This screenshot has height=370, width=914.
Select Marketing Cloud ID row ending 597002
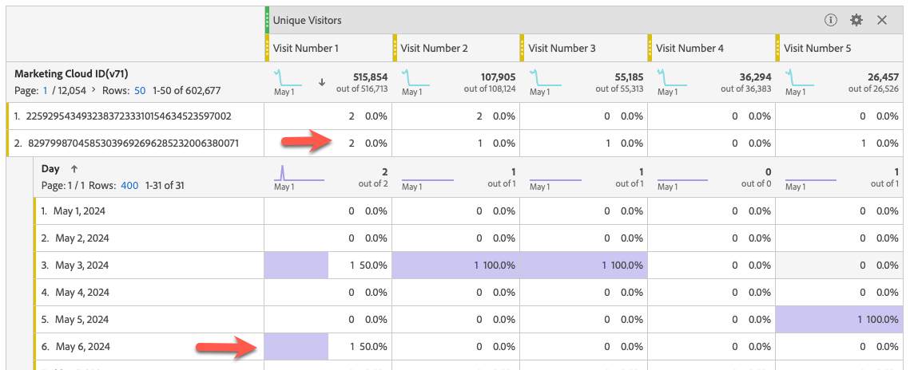pyautogui.click(x=129, y=116)
